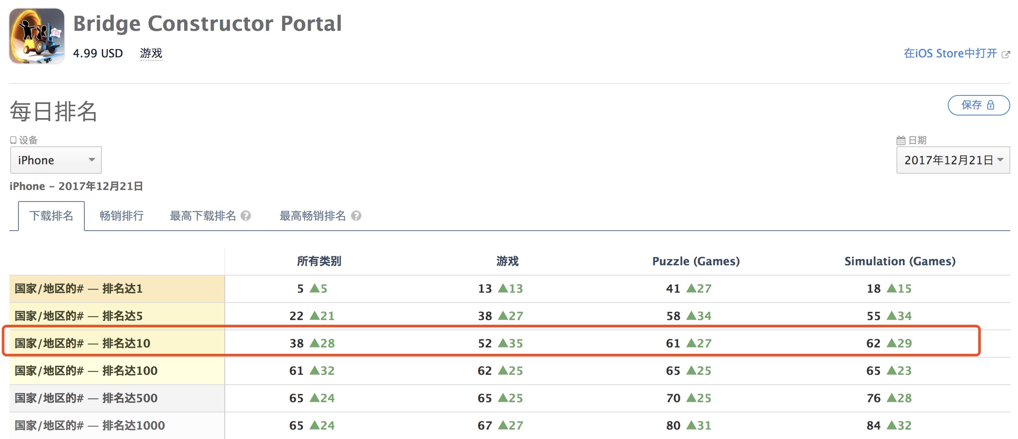Viewport: 1018px width, 439px height.
Task: Click 游戏 value 65 ▲25 in 排名达500 row
Action: (x=500, y=398)
